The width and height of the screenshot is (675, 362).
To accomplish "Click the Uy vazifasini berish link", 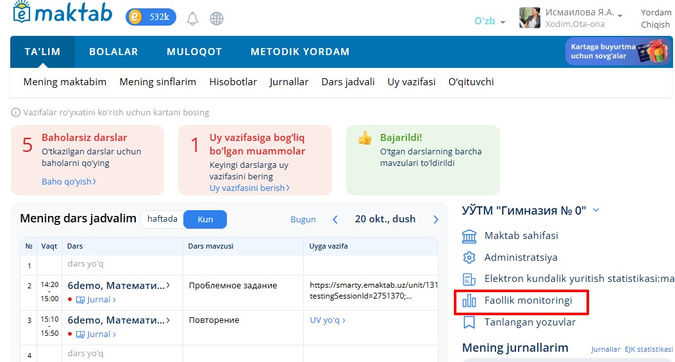I will coord(249,188).
